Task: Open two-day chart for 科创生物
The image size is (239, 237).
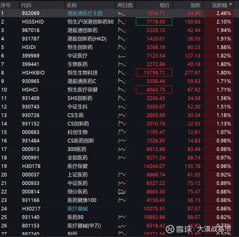Action: pyautogui.click(x=122, y=132)
